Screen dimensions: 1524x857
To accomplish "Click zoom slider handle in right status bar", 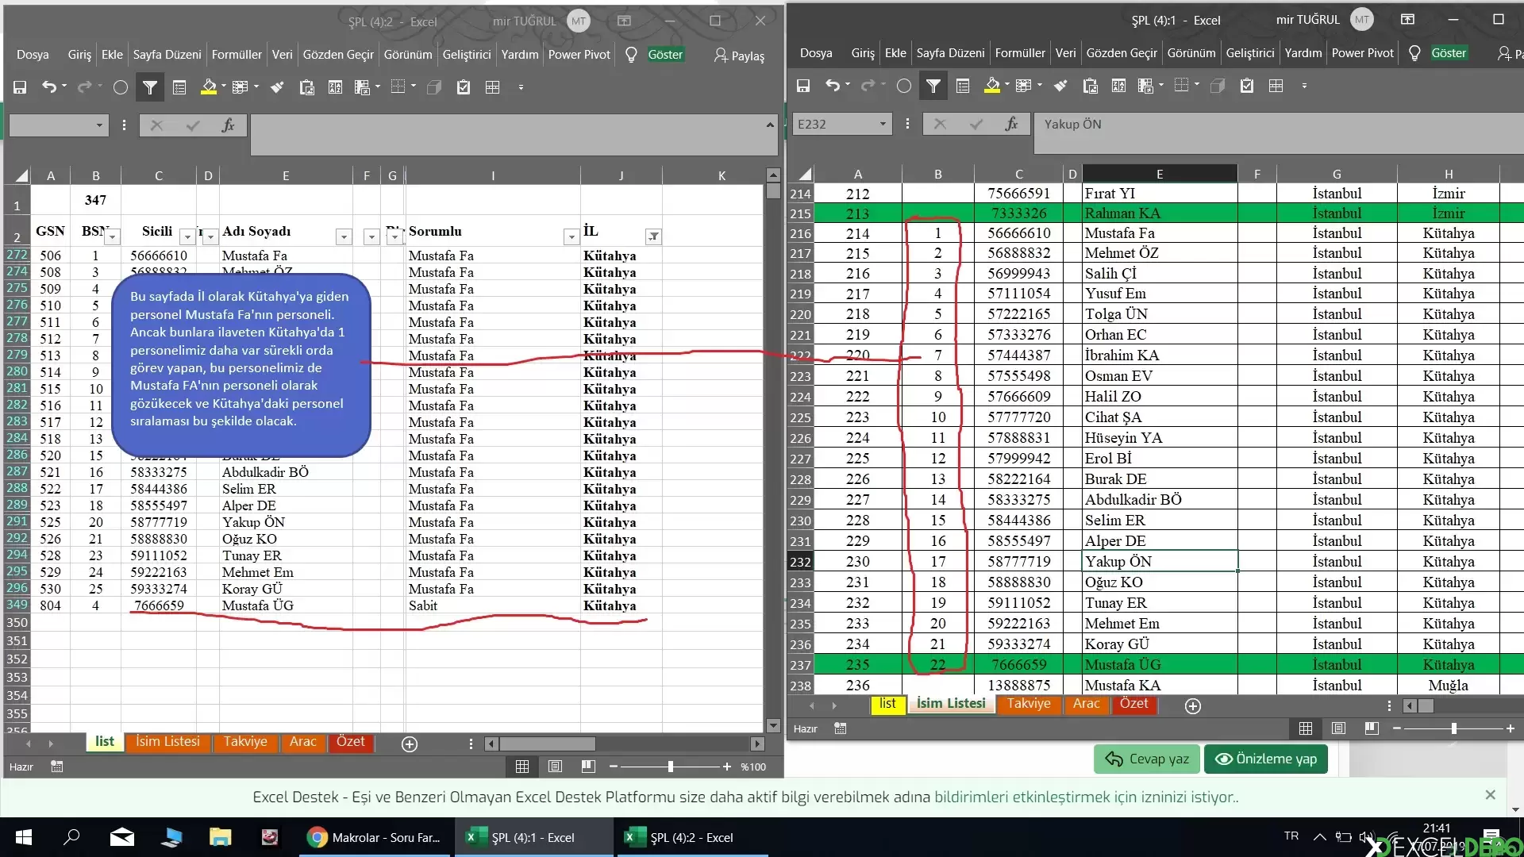I will coord(1454,728).
